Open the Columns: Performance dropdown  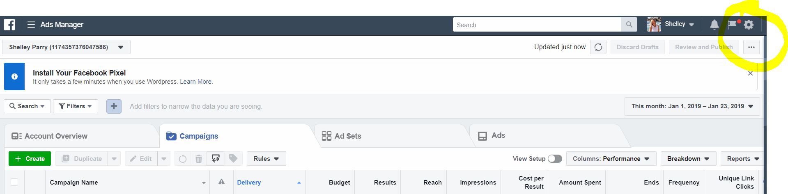(x=611, y=159)
